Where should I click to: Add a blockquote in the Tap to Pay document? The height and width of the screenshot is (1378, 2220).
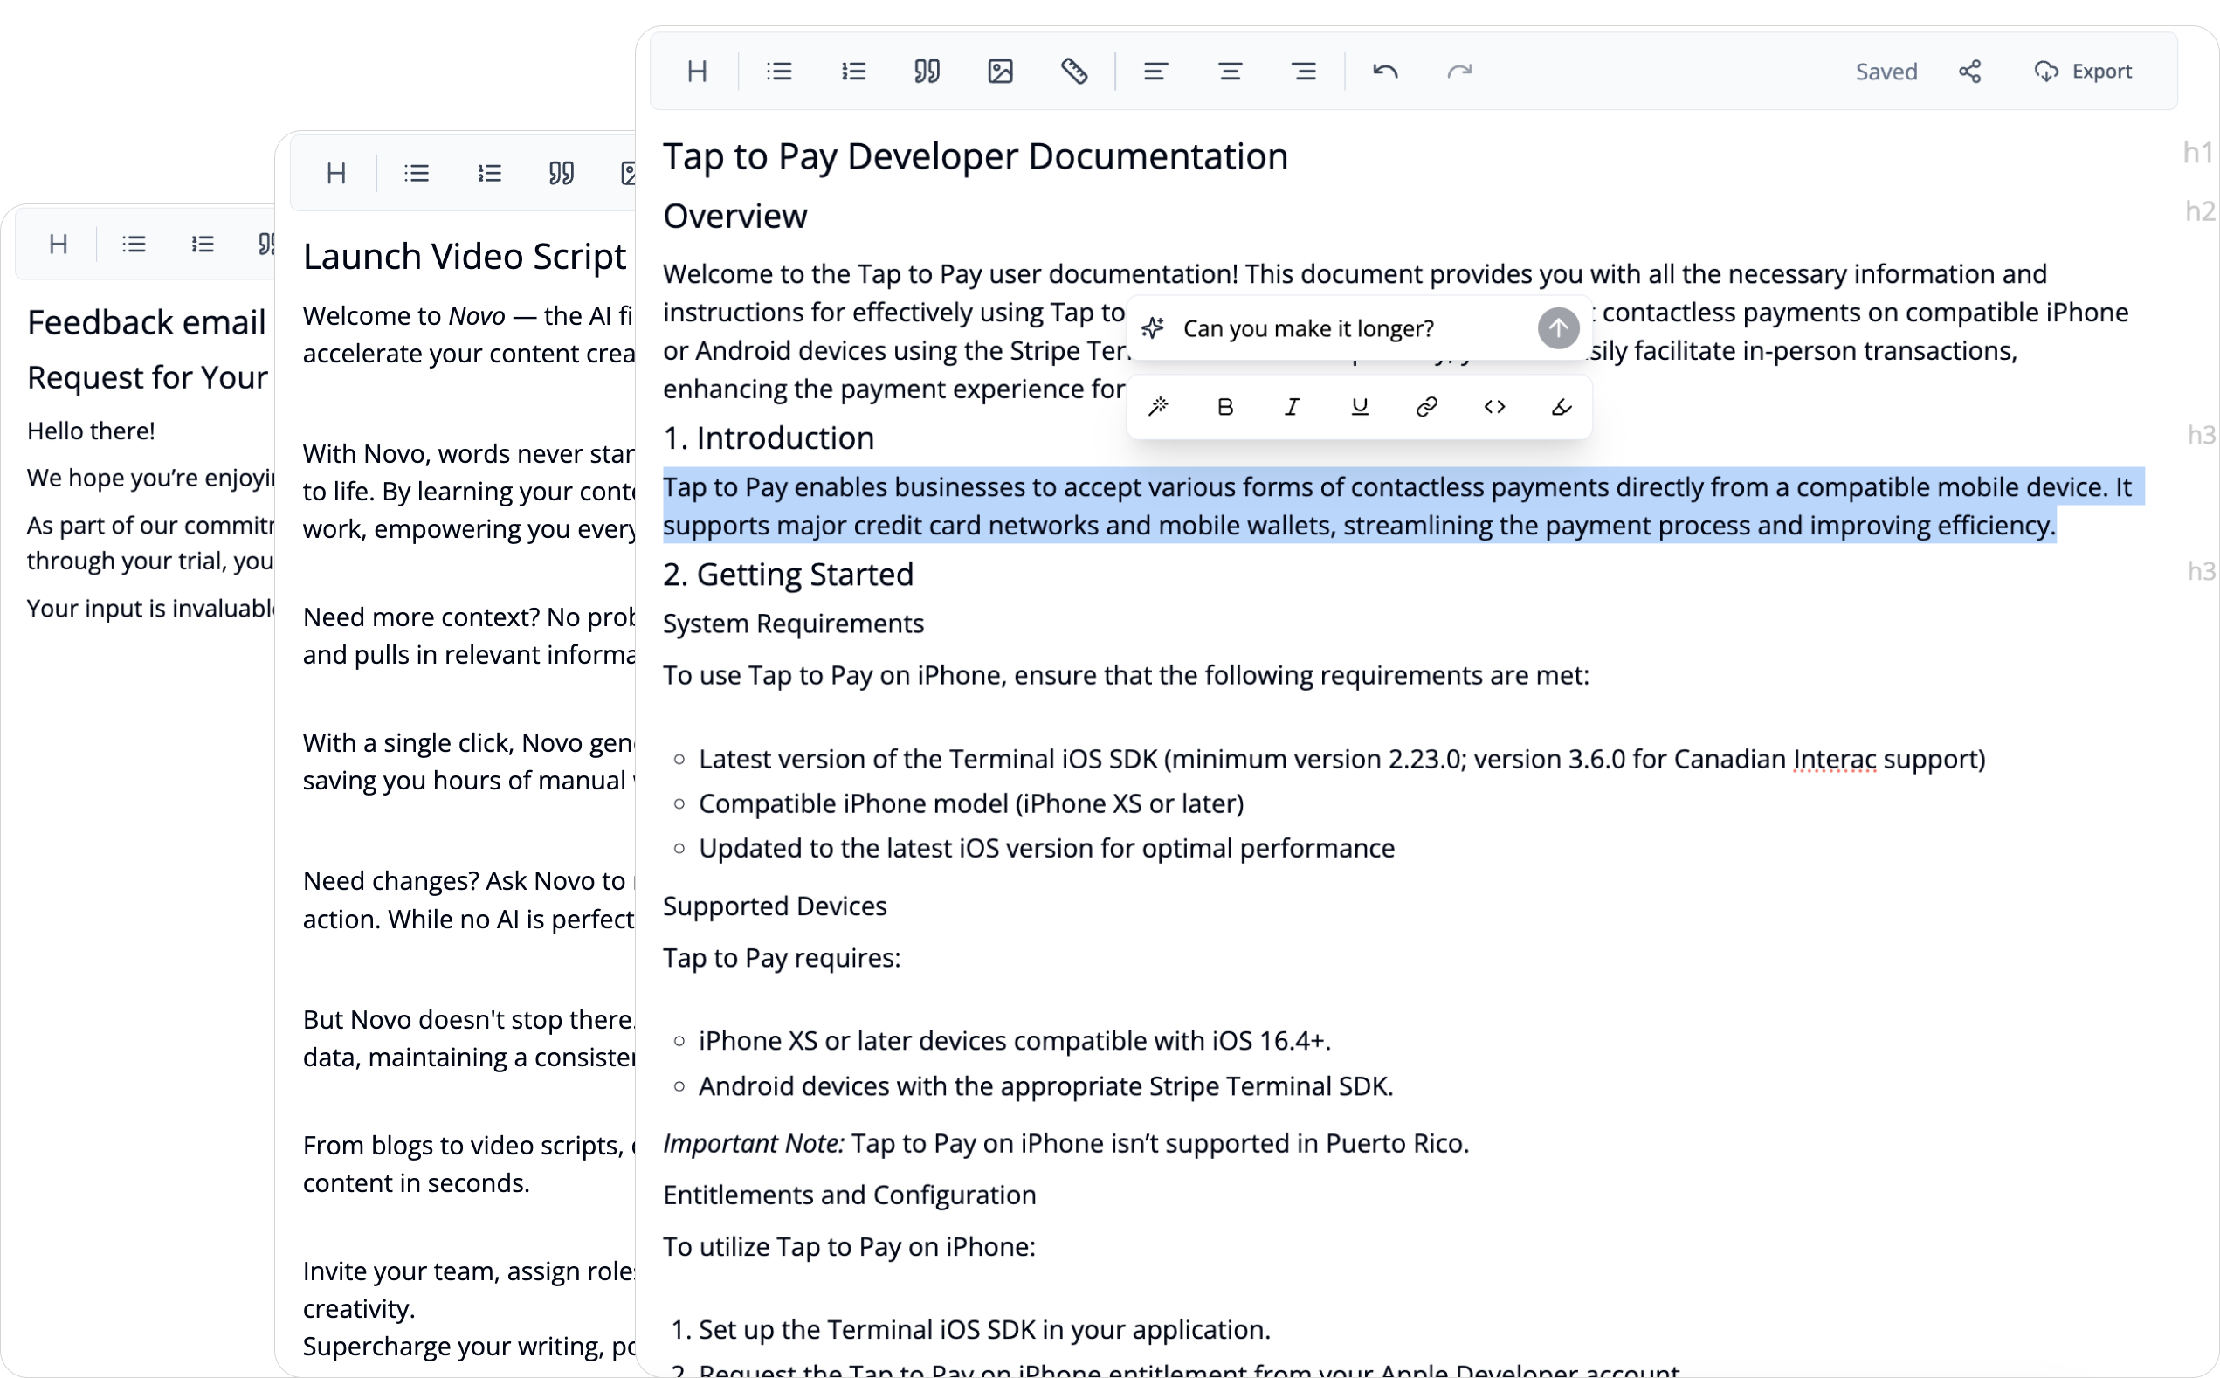(927, 71)
